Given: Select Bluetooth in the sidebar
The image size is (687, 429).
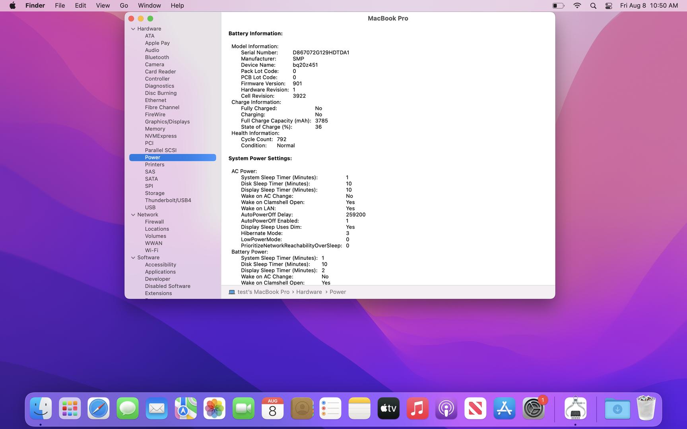Looking at the screenshot, I should coord(157,57).
